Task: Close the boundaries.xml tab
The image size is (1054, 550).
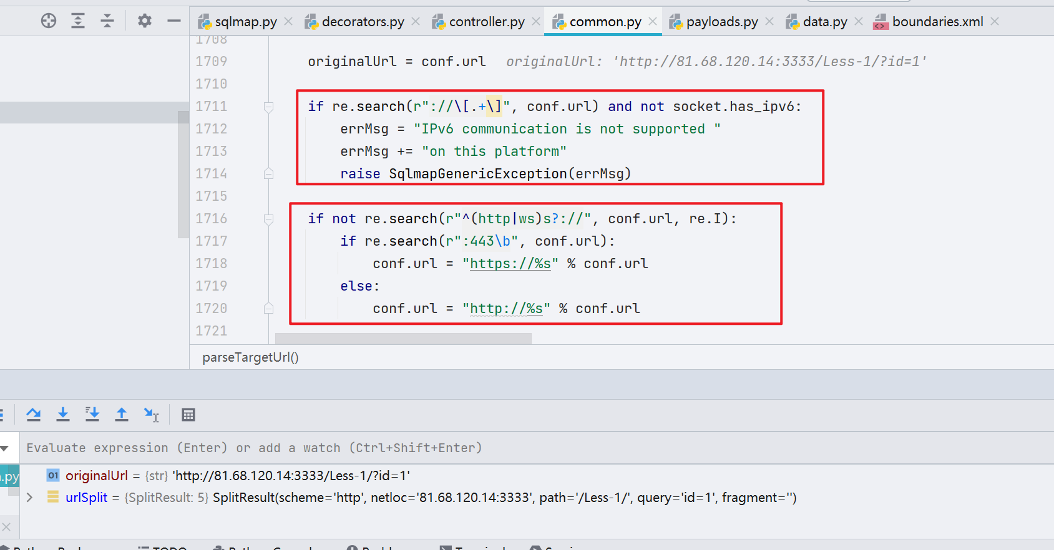Action: pyautogui.click(x=995, y=22)
